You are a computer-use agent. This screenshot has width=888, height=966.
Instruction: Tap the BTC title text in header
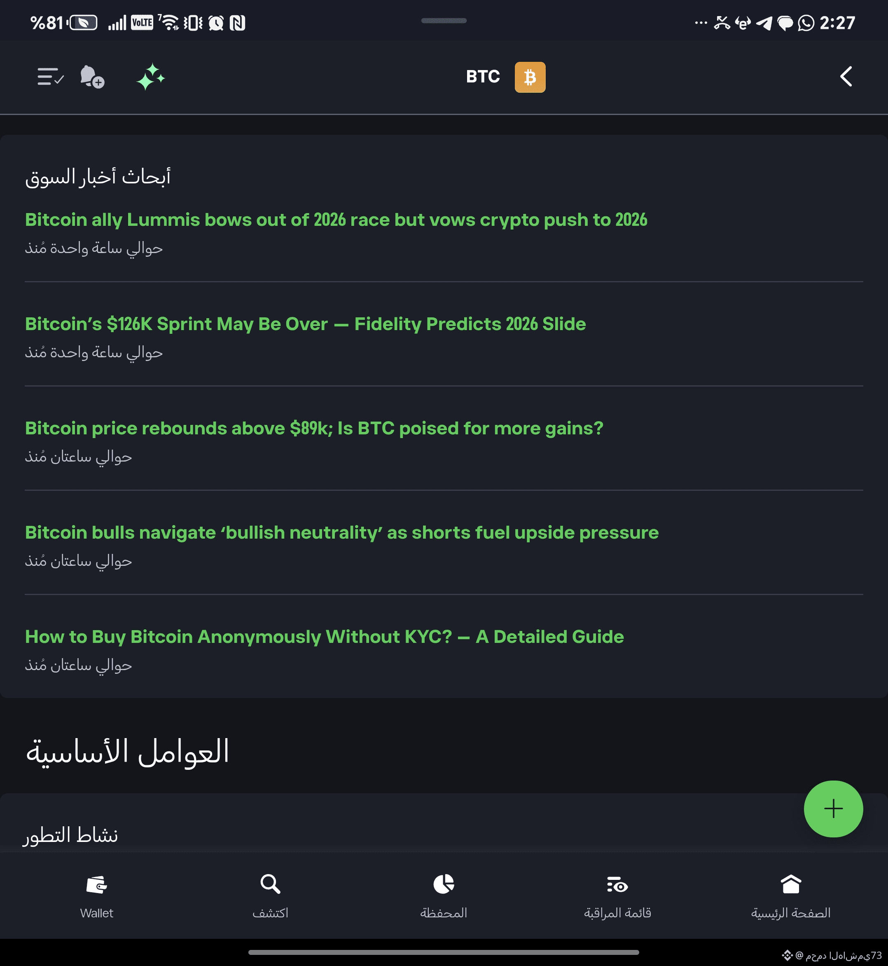tap(483, 77)
